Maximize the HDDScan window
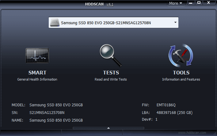 coord(199,3)
